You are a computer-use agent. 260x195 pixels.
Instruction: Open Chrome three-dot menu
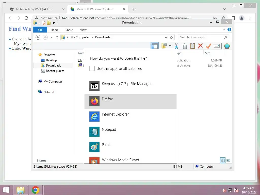[x=250, y=18]
